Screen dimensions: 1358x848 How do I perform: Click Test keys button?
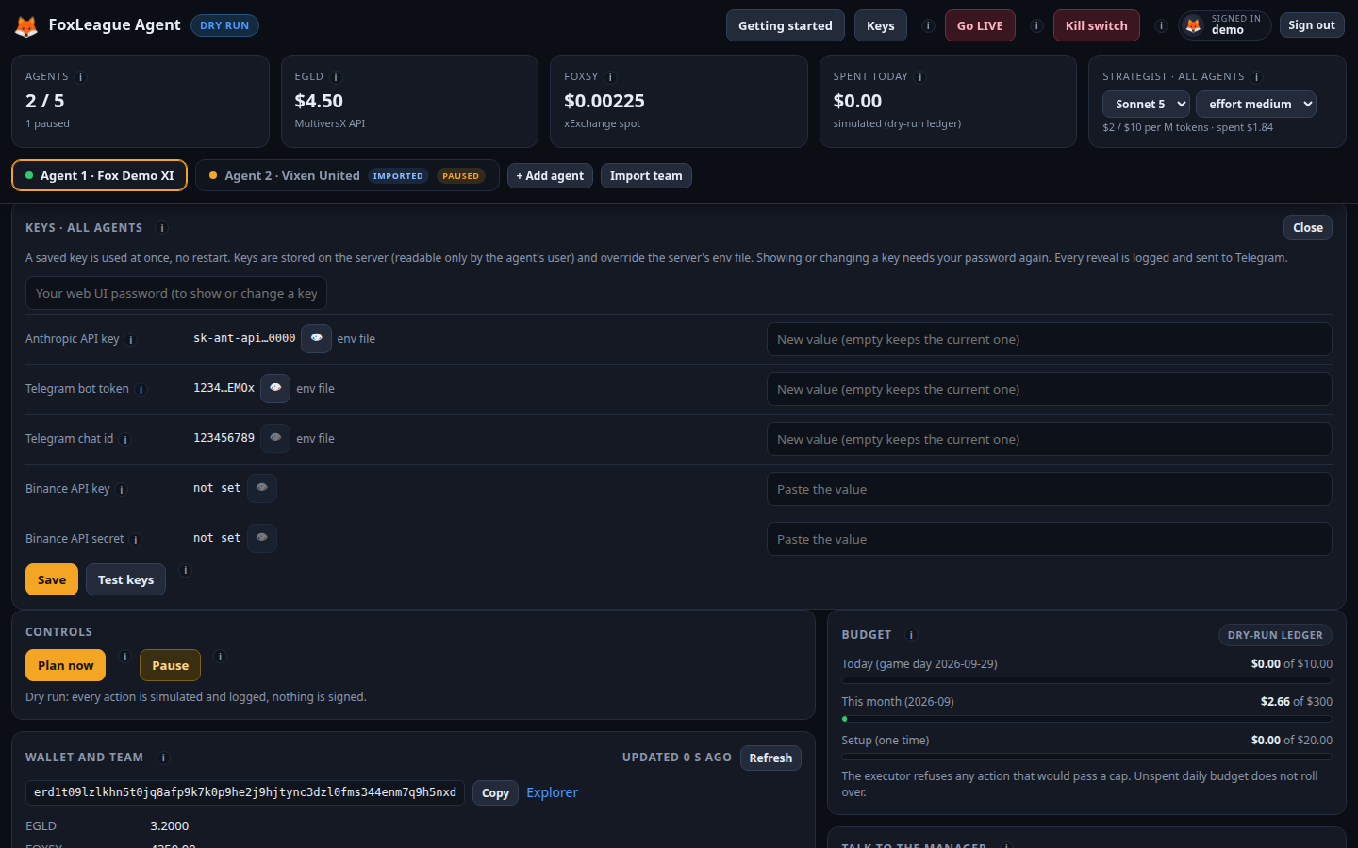click(126, 579)
